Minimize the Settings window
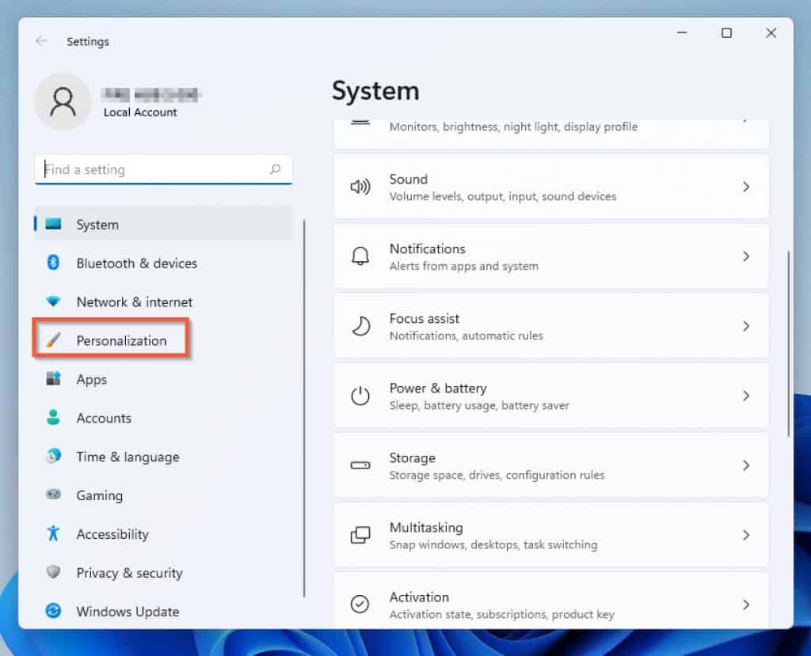 point(682,33)
